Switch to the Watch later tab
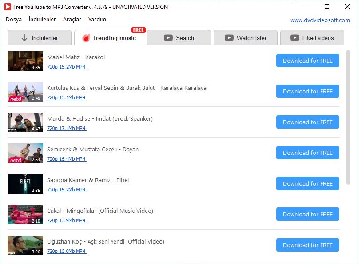 point(246,38)
